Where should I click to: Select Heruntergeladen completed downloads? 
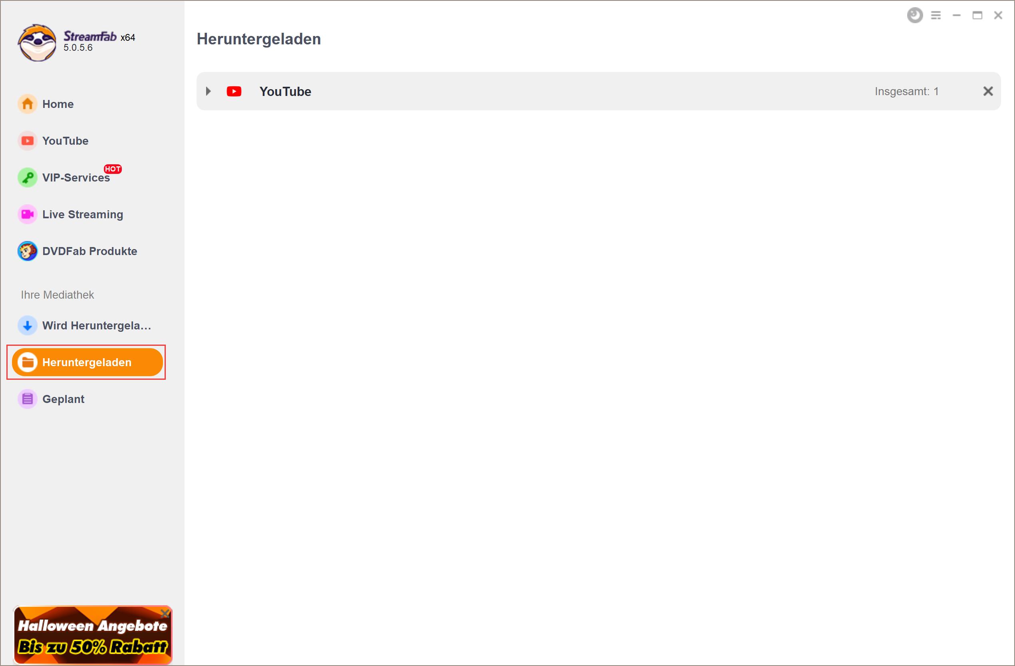87,362
